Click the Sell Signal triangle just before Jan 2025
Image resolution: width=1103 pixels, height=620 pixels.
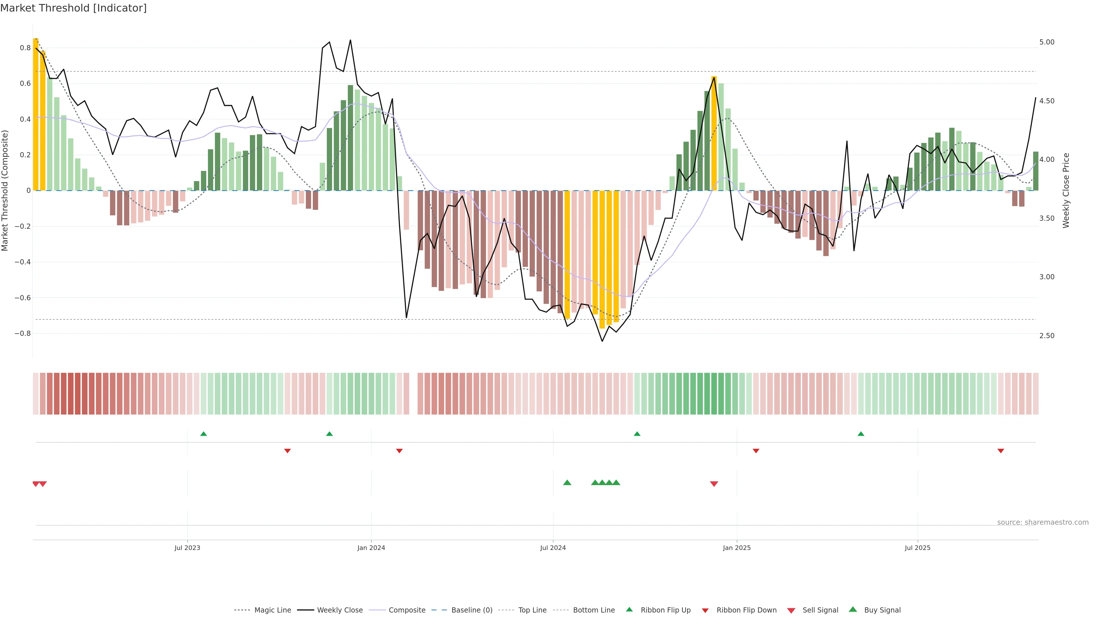714,484
